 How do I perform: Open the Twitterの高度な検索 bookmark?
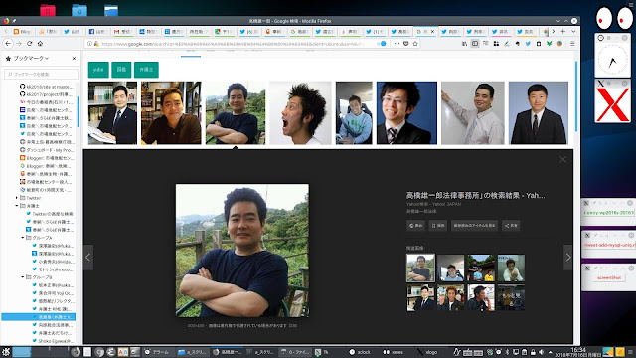click(50, 214)
